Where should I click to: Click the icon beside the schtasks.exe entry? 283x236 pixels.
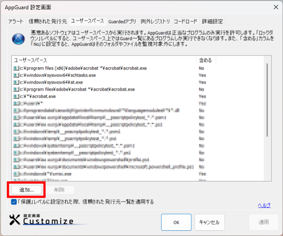coord(16,75)
